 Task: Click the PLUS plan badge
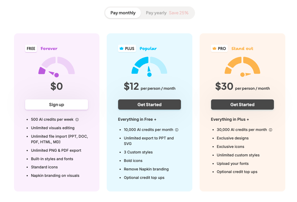[127, 49]
